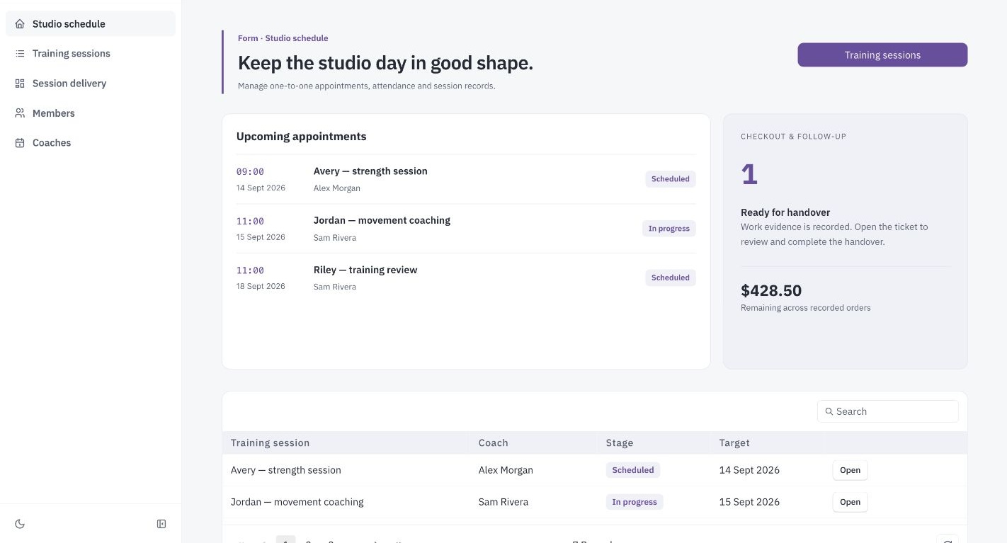Click the people icon beside Members
Image resolution: width=1007 pixels, height=543 pixels.
(20, 113)
